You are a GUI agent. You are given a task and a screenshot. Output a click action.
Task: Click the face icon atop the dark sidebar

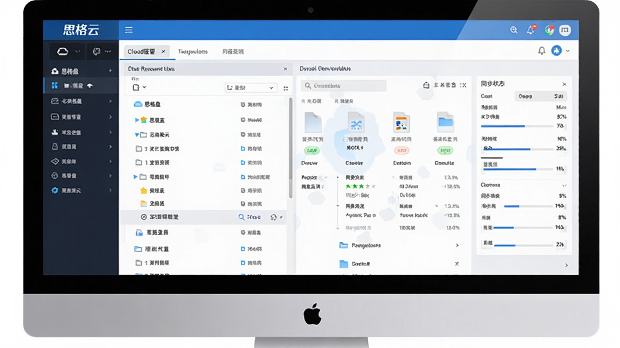point(96,51)
